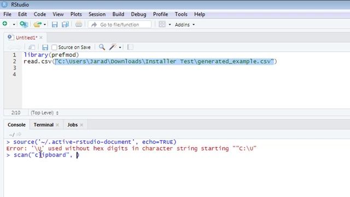
Task: Open the (Top Level) scope selector
Action: [45, 113]
